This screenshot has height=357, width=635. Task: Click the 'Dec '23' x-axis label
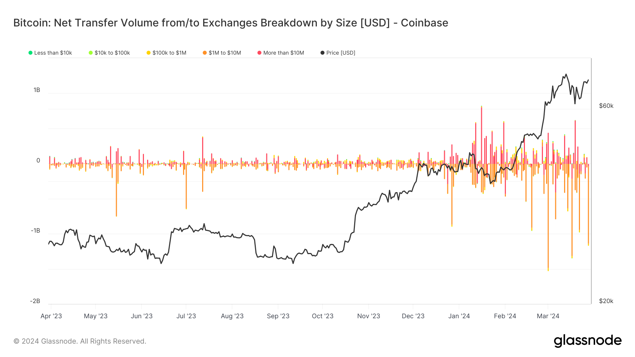click(x=413, y=316)
